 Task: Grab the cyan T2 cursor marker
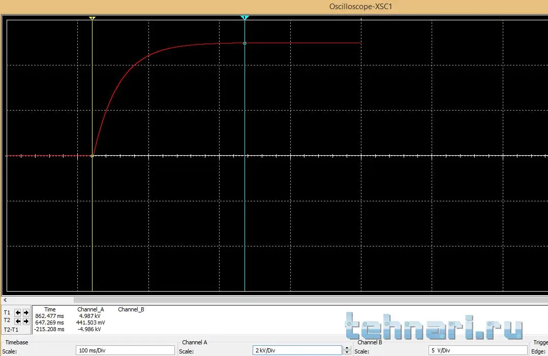245,18
